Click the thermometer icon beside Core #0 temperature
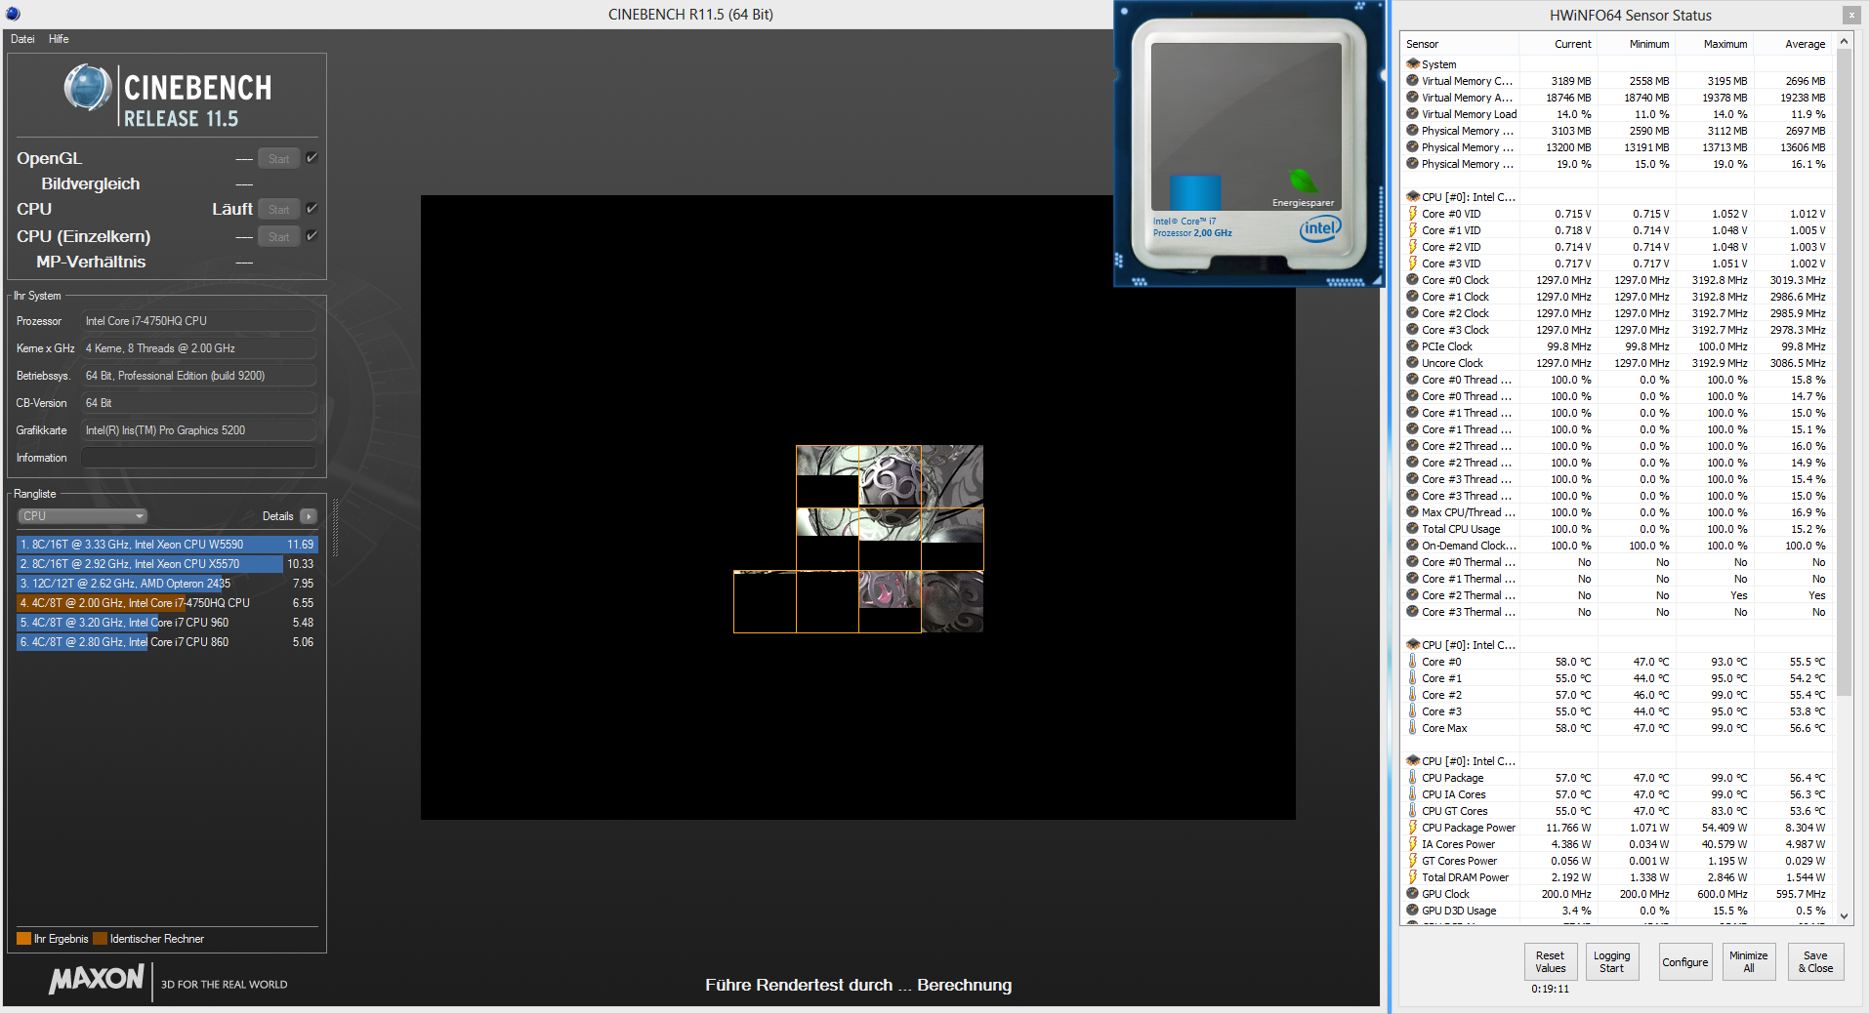This screenshot has height=1014, width=1870. 1412,662
